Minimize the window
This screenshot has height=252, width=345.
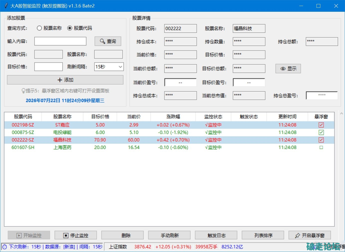301,6
